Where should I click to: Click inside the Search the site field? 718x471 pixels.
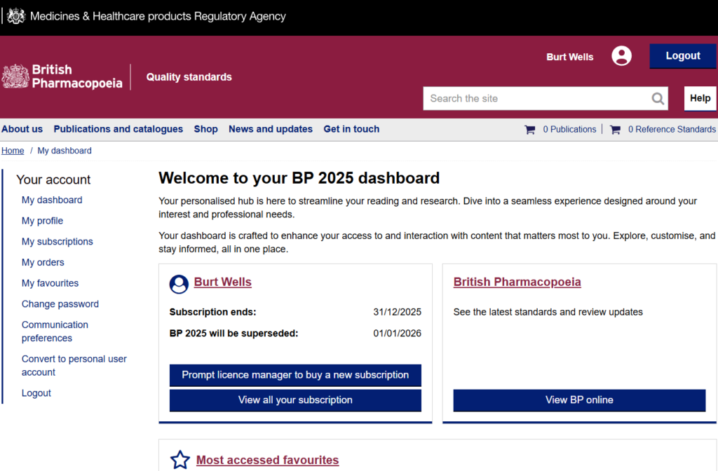tap(536, 99)
